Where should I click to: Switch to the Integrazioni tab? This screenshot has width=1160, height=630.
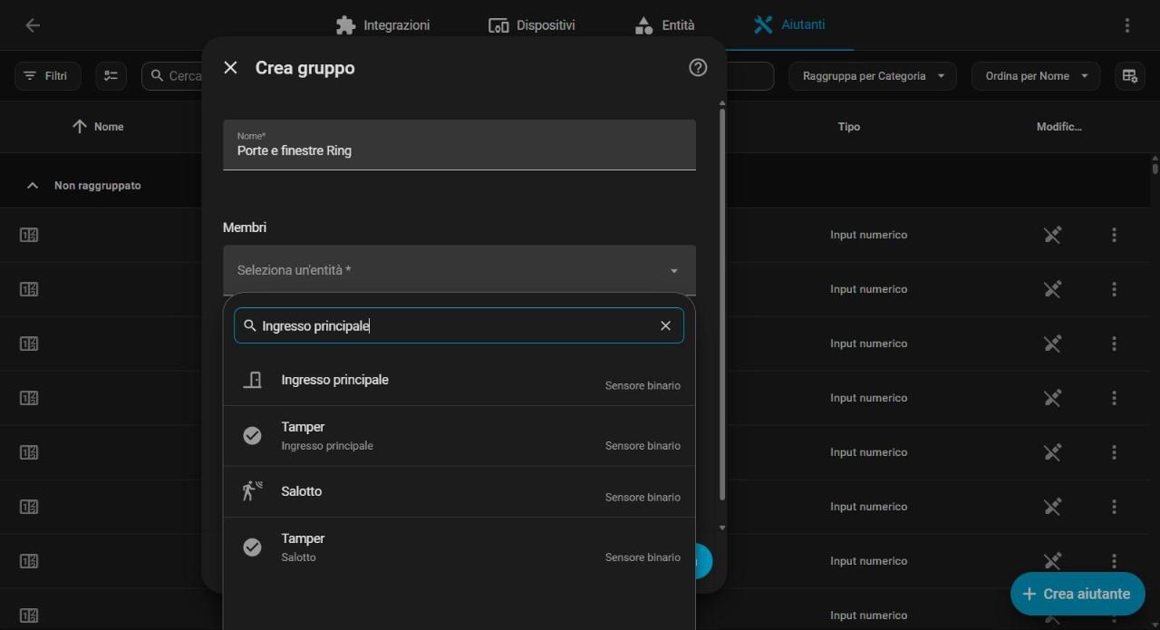(382, 25)
